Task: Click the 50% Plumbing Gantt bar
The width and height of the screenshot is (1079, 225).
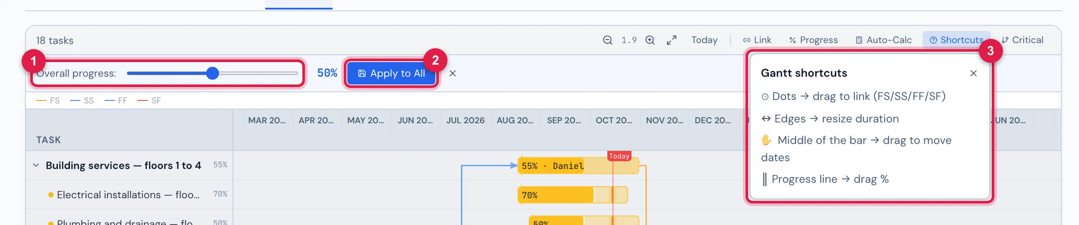Action: coord(584,220)
